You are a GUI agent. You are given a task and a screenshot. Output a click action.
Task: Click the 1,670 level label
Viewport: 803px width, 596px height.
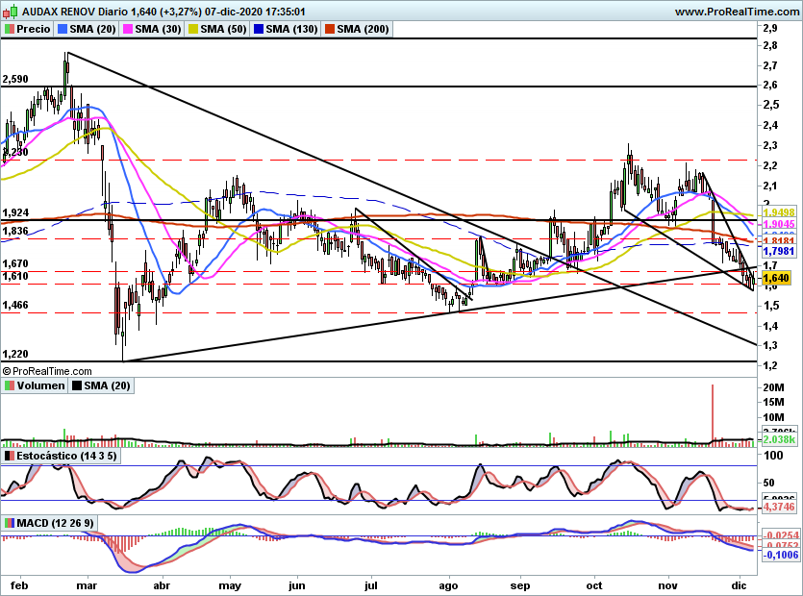point(15,263)
